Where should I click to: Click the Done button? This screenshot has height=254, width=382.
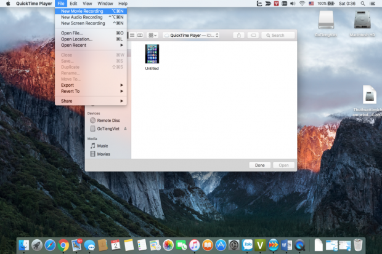tap(259, 165)
